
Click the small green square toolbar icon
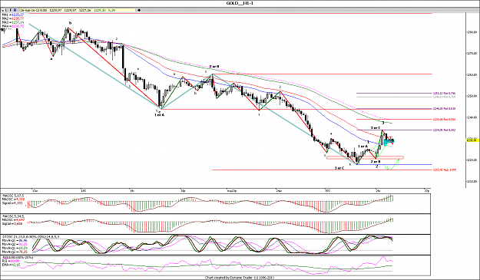pyautogui.click(x=3, y=11)
